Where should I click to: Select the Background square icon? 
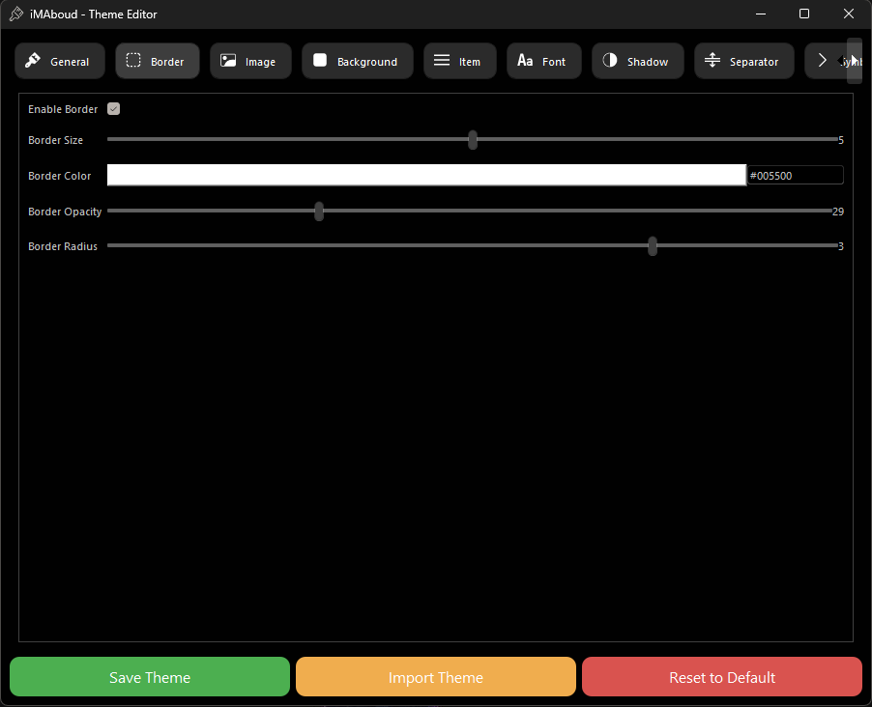click(x=320, y=60)
